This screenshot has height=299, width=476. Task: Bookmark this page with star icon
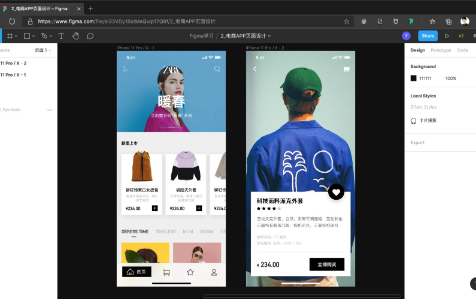[347, 22]
